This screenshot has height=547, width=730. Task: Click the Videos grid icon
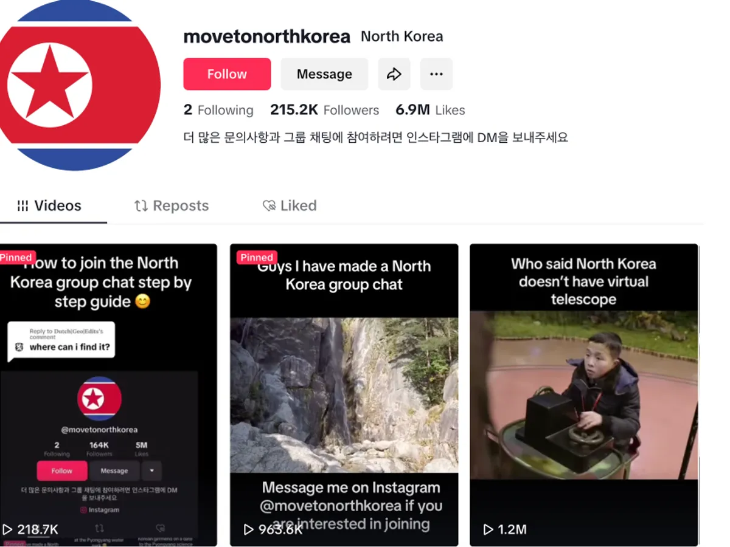[23, 206]
